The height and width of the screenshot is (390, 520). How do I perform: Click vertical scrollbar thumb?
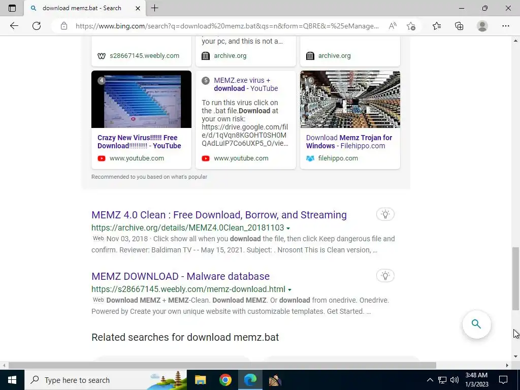point(515,279)
